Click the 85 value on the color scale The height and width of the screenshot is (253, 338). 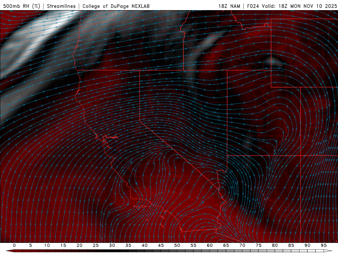[x=291, y=245]
